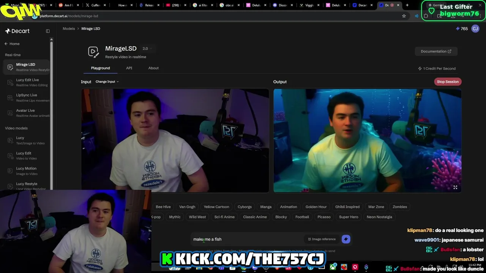The height and width of the screenshot is (273, 486).
Task: Click the Home back arrow icon
Action: 6,44
